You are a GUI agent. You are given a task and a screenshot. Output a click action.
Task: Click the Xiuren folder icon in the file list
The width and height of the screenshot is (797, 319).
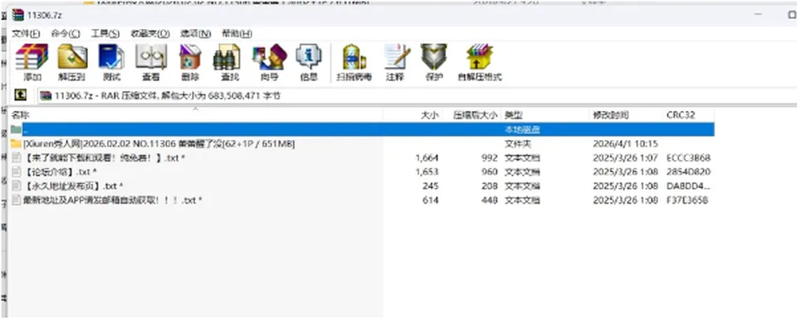(x=16, y=143)
